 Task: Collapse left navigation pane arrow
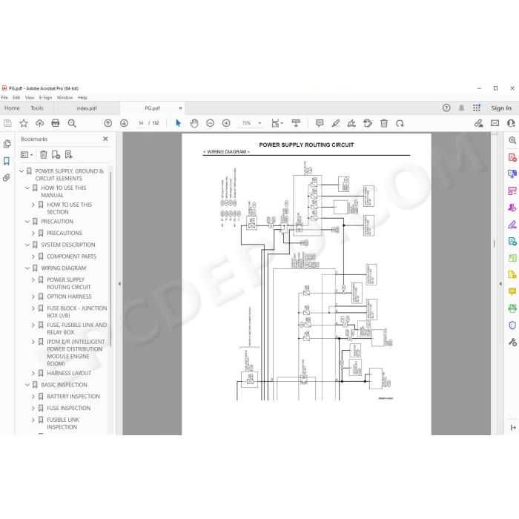click(119, 284)
